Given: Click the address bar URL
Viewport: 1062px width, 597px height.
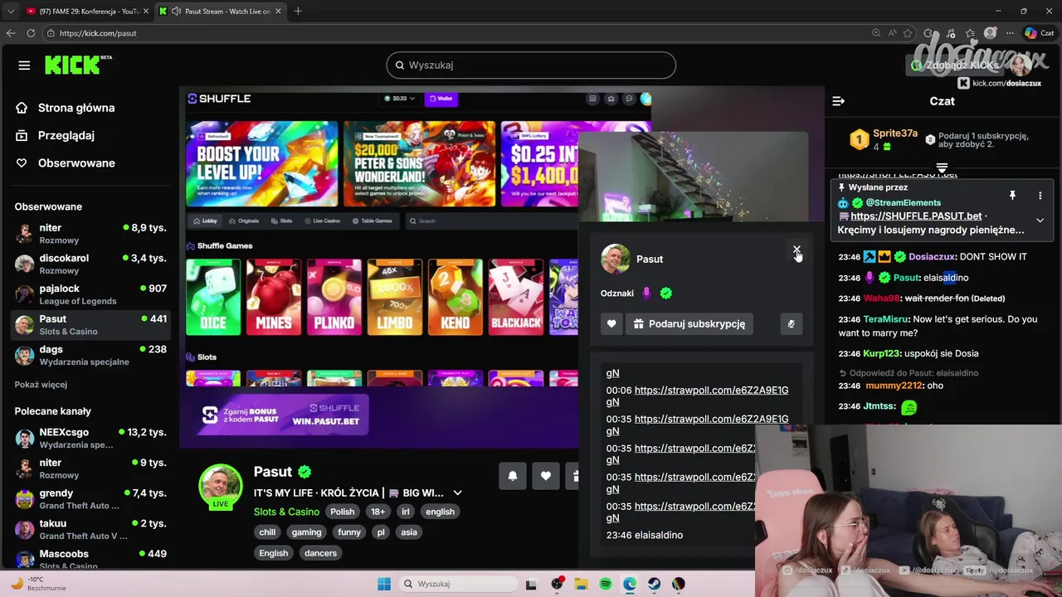Looking at the screenshot, I should [x=98, y=33].
